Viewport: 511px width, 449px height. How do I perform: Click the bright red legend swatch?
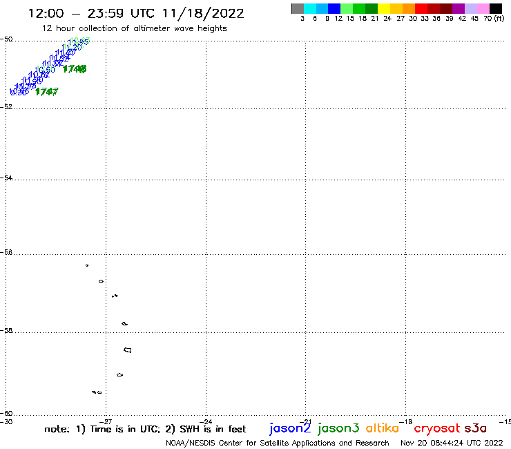421,8
